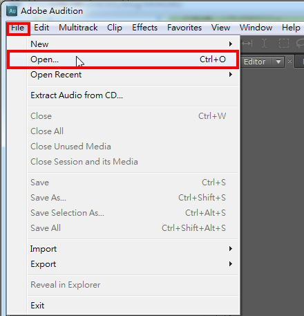Open the Multitrack menu
The image size is (304, 316).
[78, 28]
